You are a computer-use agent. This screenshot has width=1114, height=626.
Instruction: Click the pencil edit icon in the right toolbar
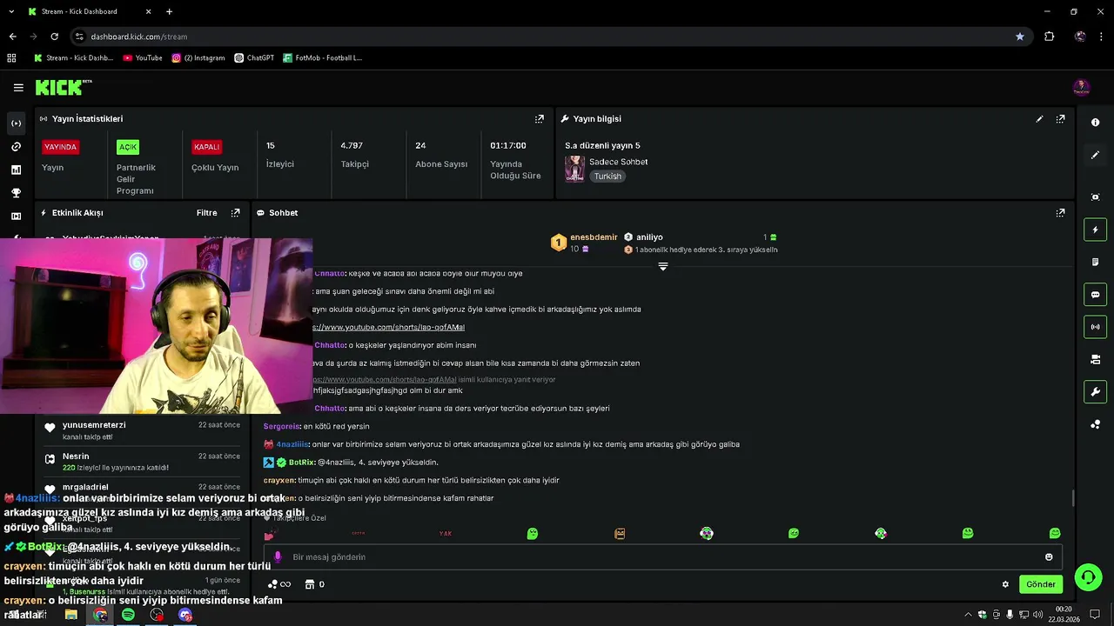1096,155
